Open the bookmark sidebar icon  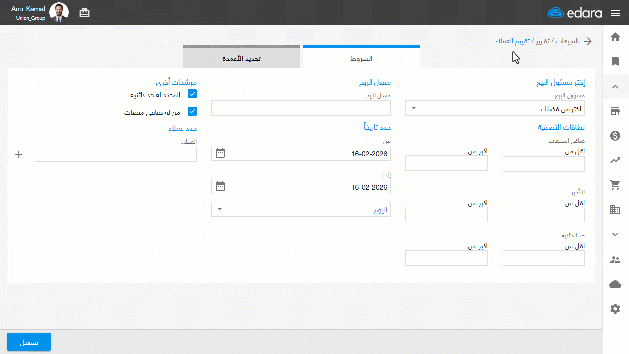click(615, 61)
